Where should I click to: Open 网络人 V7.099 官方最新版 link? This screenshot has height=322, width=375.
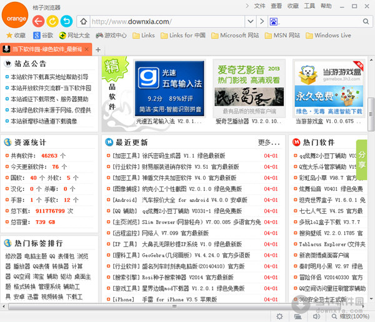(x=175, y=233)
